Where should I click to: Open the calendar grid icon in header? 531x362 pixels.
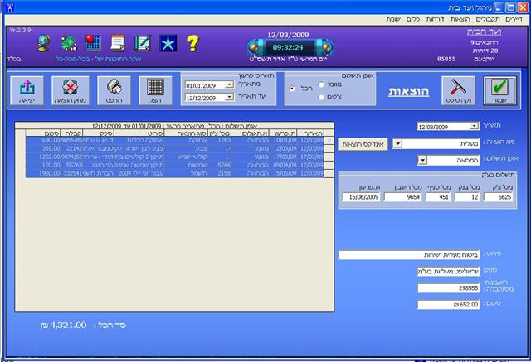[x=93, y=43]
